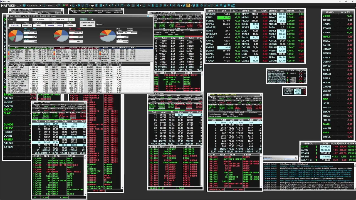Viewport: 356px width, 200px height.
Task: Click the Alan header in buyers table
Action: (x=17, y=48)
